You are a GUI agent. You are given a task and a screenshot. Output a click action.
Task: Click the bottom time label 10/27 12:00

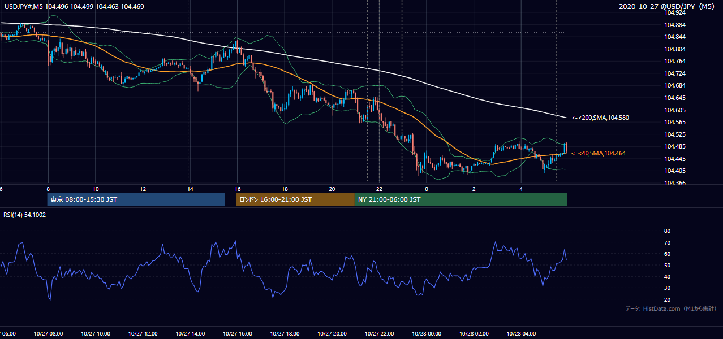pyautogui.click(x=142, y=333)
